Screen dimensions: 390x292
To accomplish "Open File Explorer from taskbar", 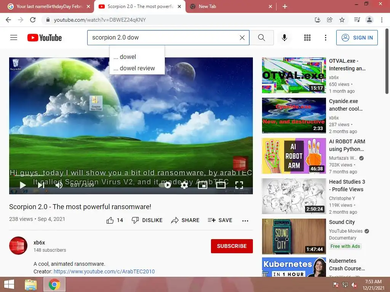I will click(x=31, y=284).
